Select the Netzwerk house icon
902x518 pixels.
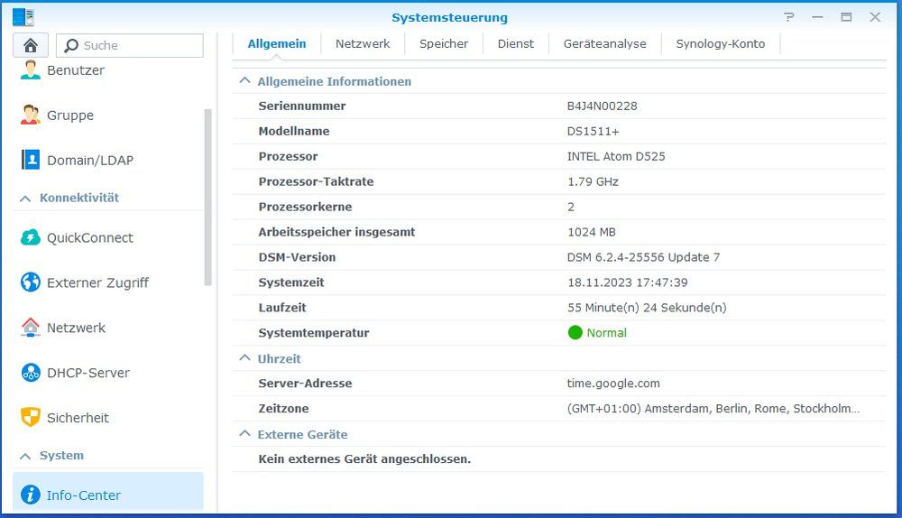pos(31,328)
